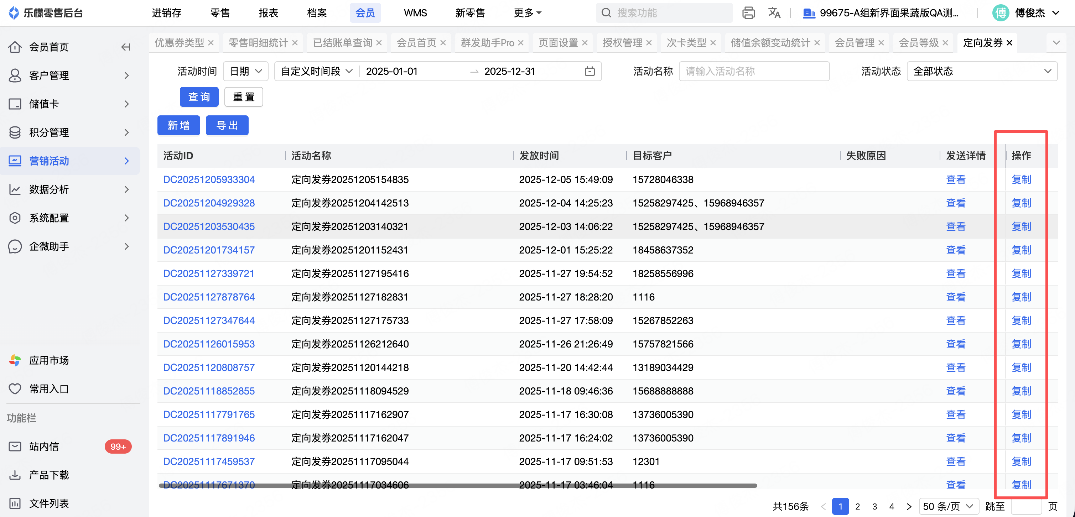The image size is (1075, 517).
Task: Open 应用市场 in sidebar
Action: 49,360
